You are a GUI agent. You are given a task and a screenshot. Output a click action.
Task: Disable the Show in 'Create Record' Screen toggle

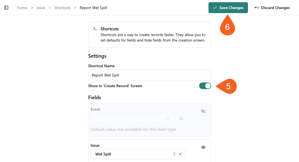(x=205, y=86)
